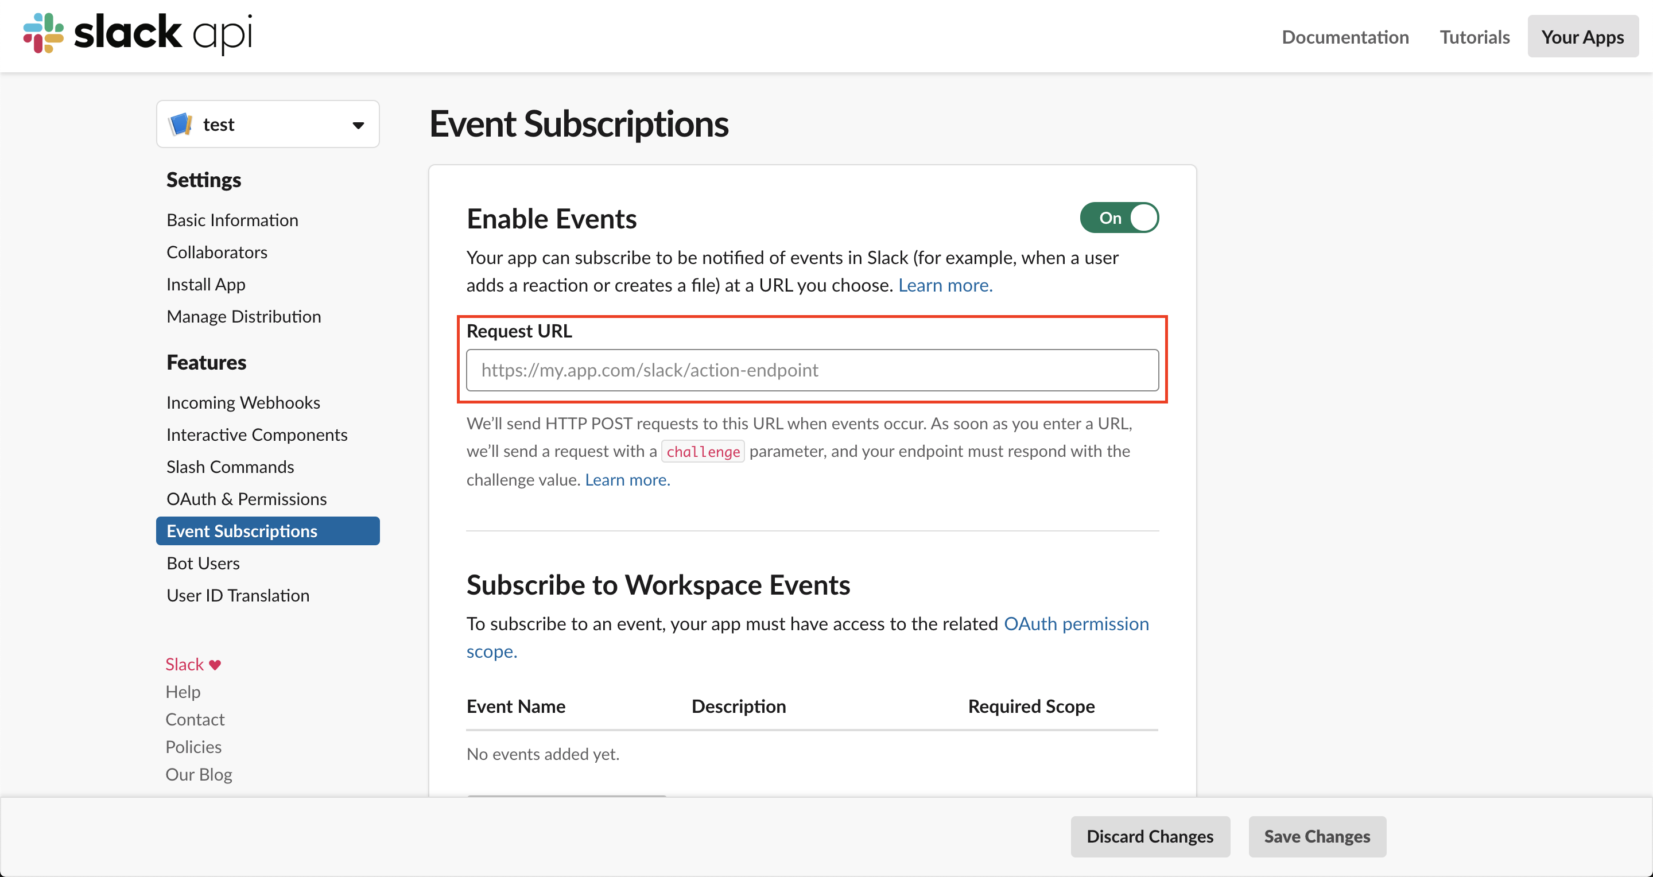Viewport: 1653px width, 877px height.
Task: Open Bot Users settings
Action: tap(203, 562)
